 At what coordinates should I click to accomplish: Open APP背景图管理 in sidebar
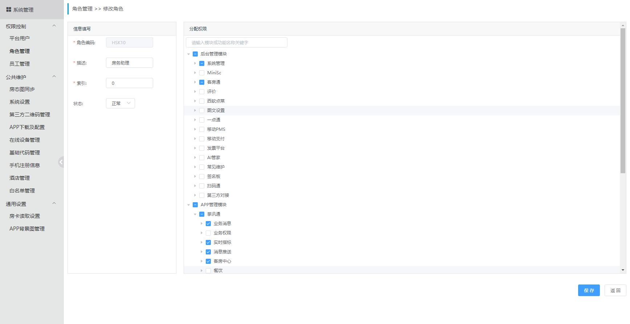27,229
